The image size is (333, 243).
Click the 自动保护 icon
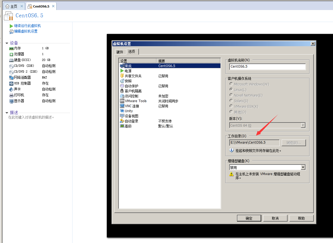click(x=122, y=86)
